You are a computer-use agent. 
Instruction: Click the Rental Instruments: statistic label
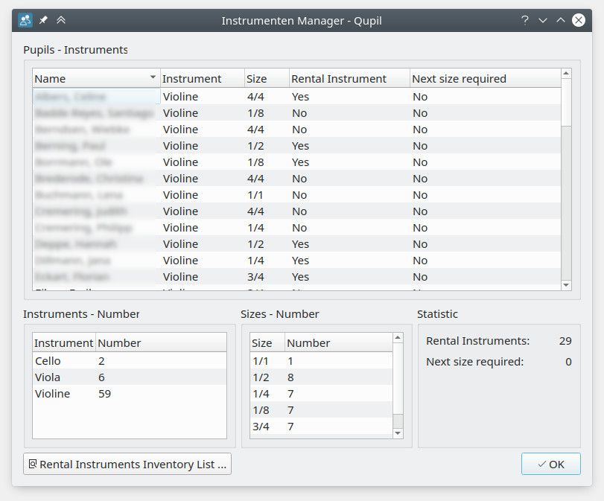pos(477,341)
